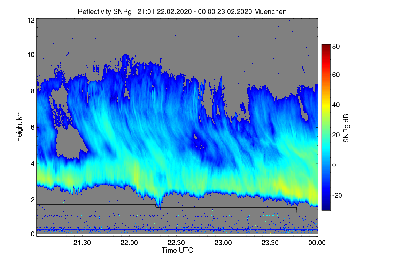Click the '00:00 23.02.2020' end date in title
Screen dimensions: 418x278
pyautogui.click(x=225, y=11)
